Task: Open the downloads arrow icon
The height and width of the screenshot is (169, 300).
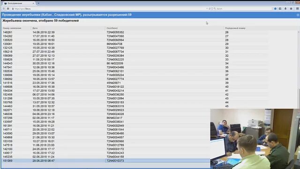Action: click(285, 9)
